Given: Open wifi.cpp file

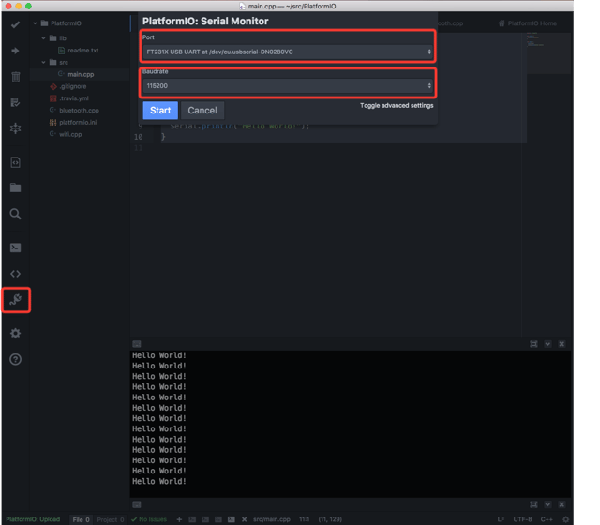Looking at the screenshot, I should pyautogui.click(x=70, y=134).
